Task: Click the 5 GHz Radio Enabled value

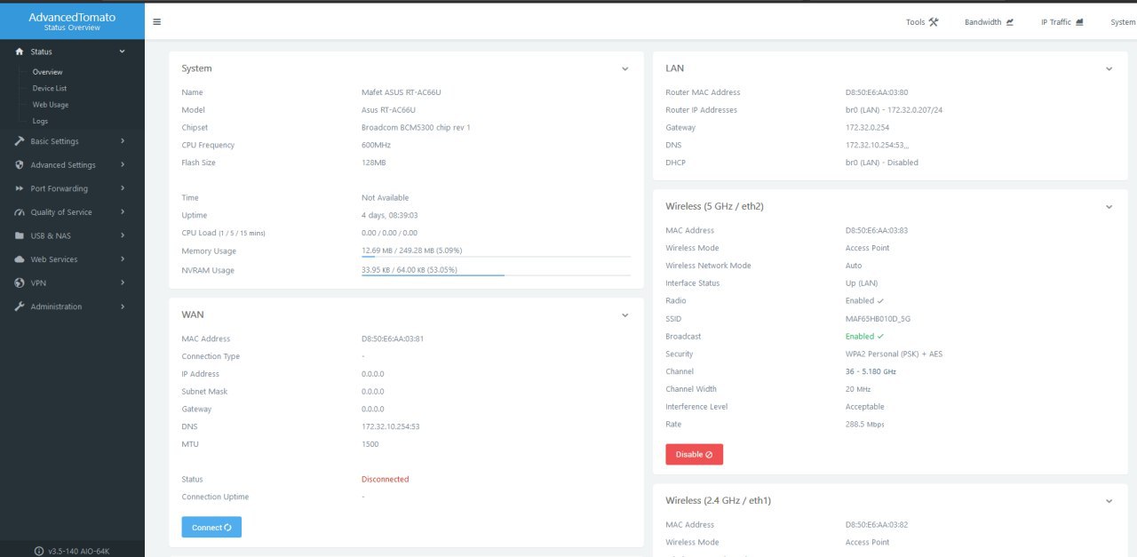Action: click(864, 301)
